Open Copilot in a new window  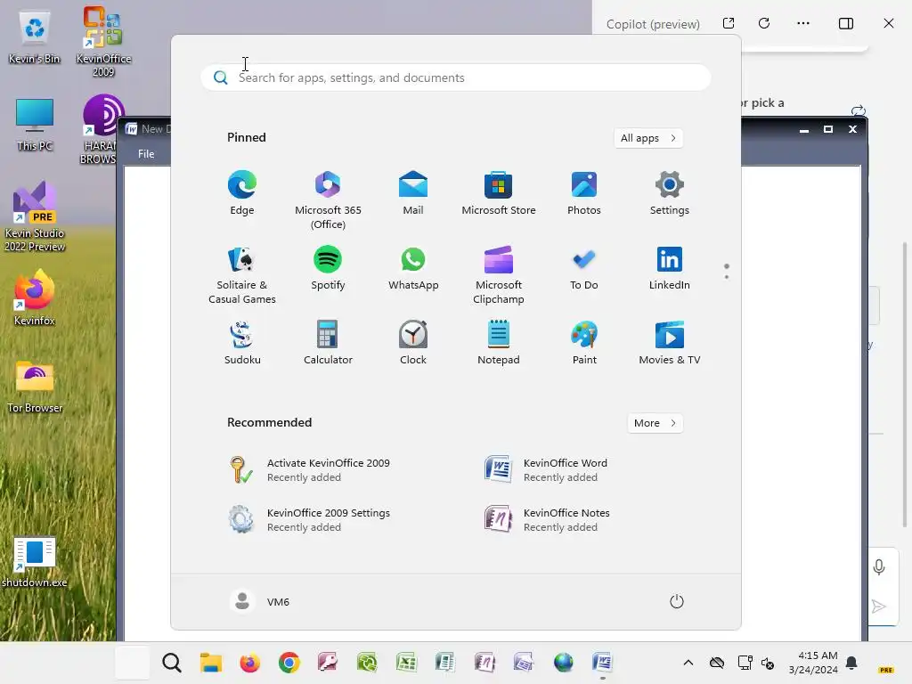729,23
